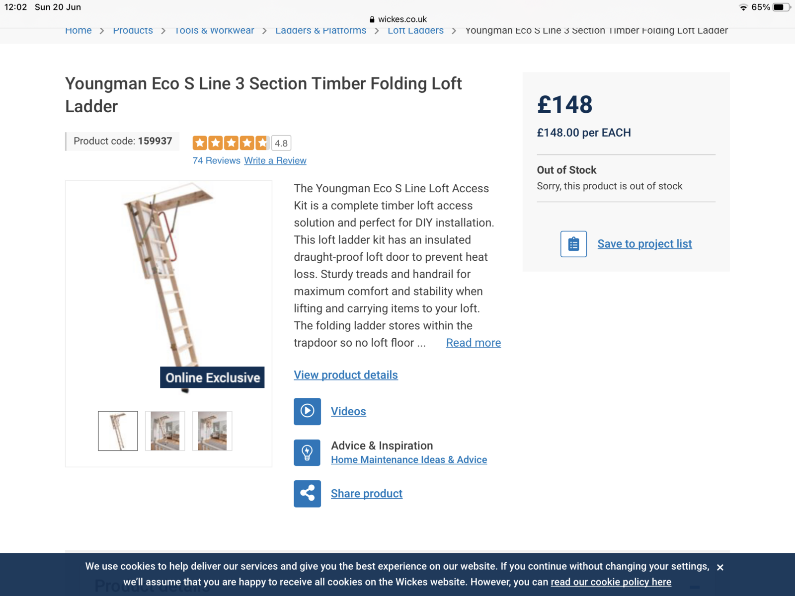The image size is (795, 596).
Task: Tap the wickes.co.uk address bar
Action: [398, 19]
